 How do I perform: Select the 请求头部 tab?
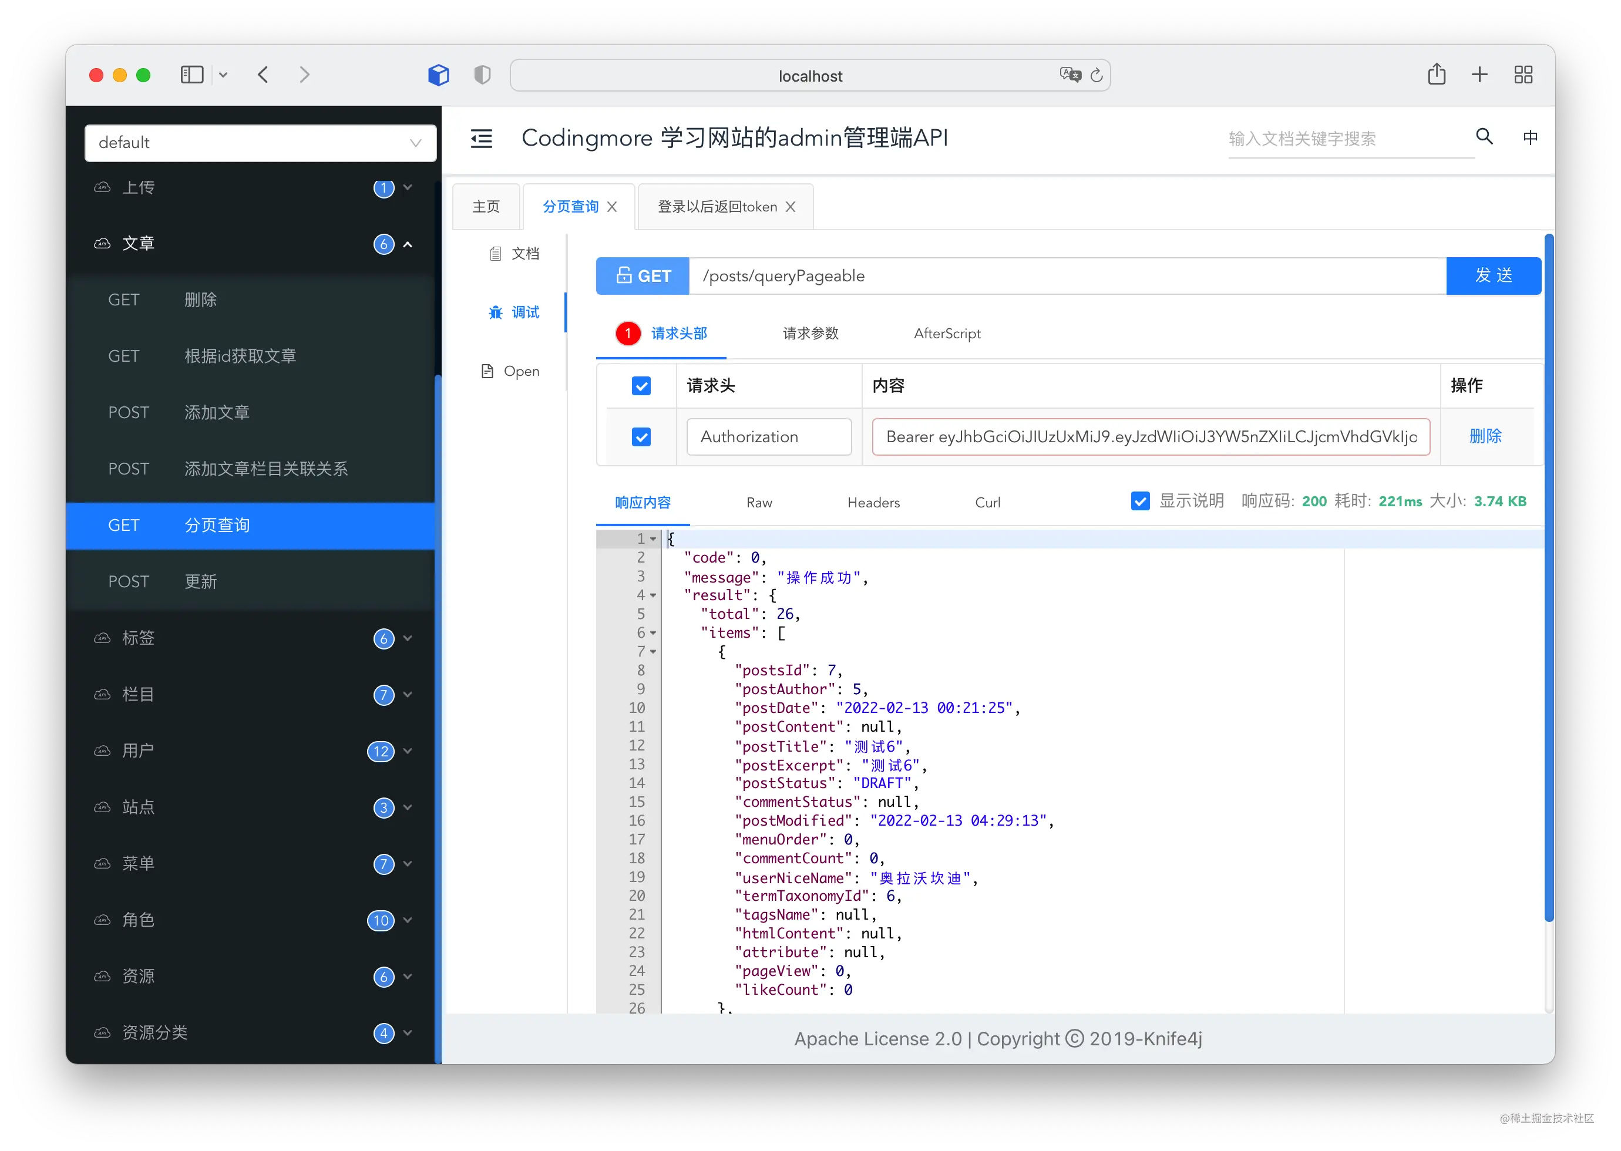[x=661, y=334]
